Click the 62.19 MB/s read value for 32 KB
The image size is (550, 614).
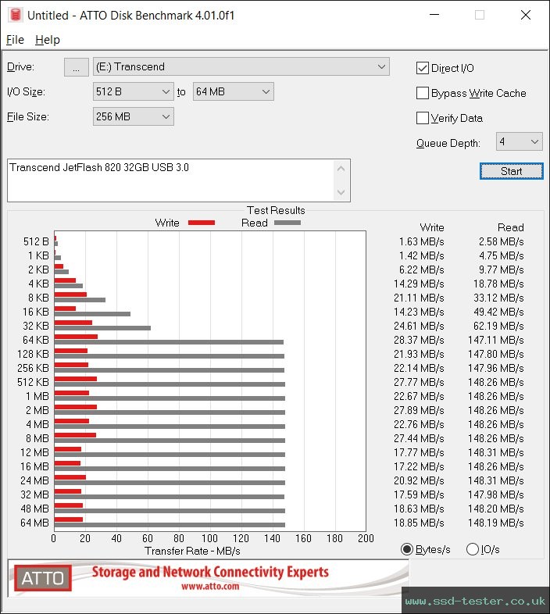[x=498, y=326]
